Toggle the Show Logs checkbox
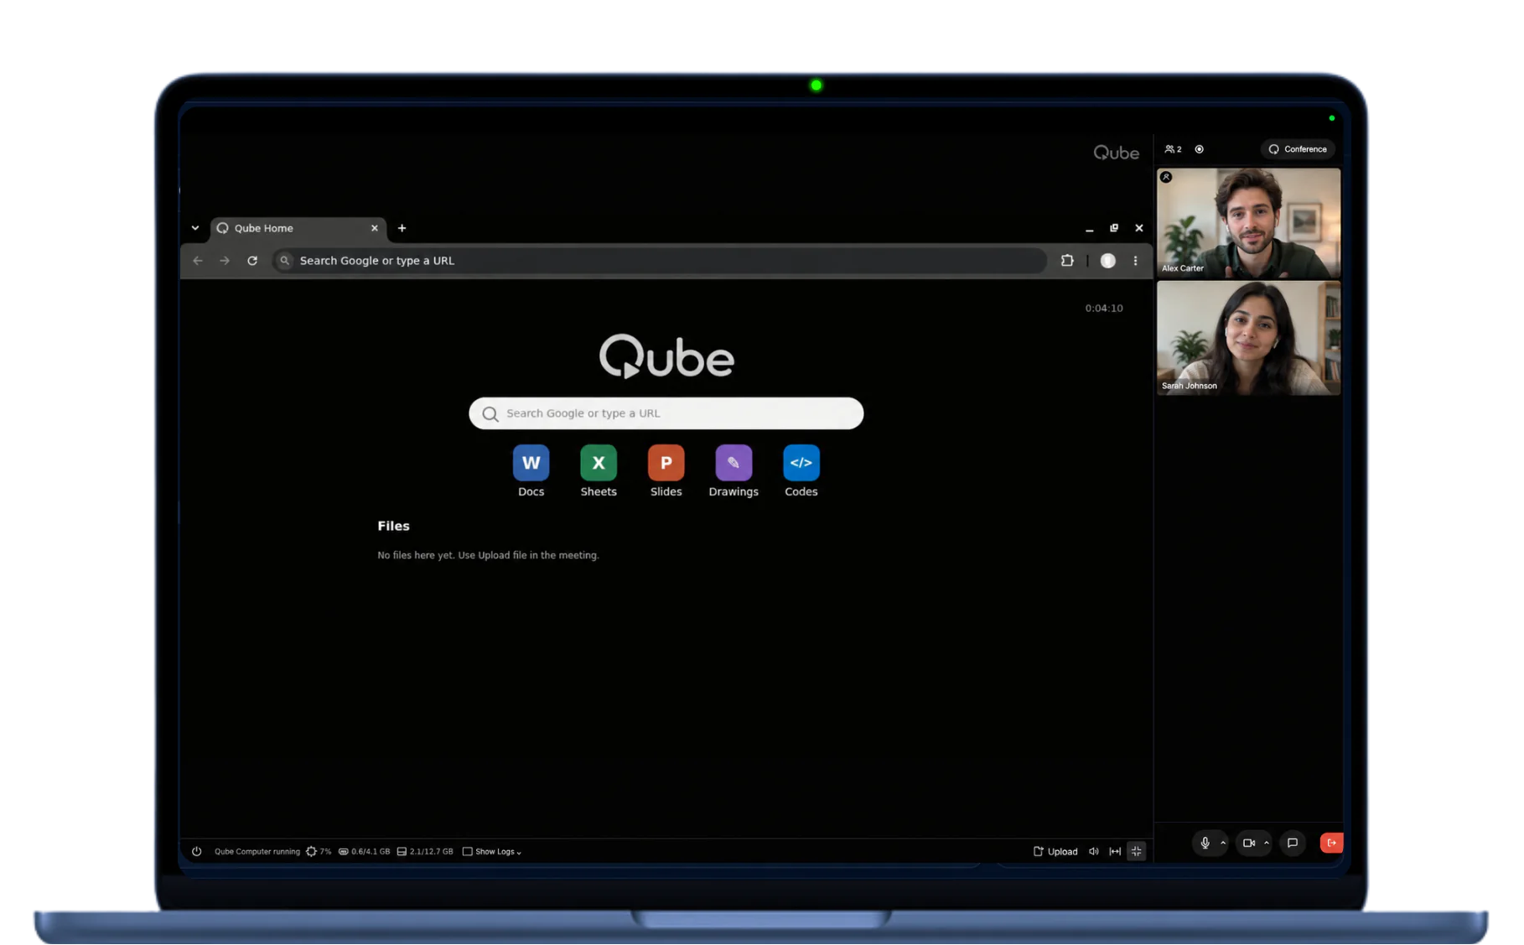Viewport: 1524px width, 945px height. (x=467, y=851)
